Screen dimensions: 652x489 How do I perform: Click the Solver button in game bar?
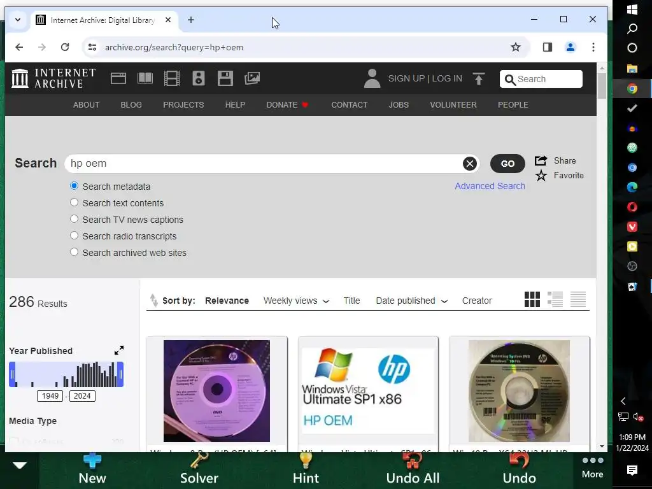click(x=199, y=469)
